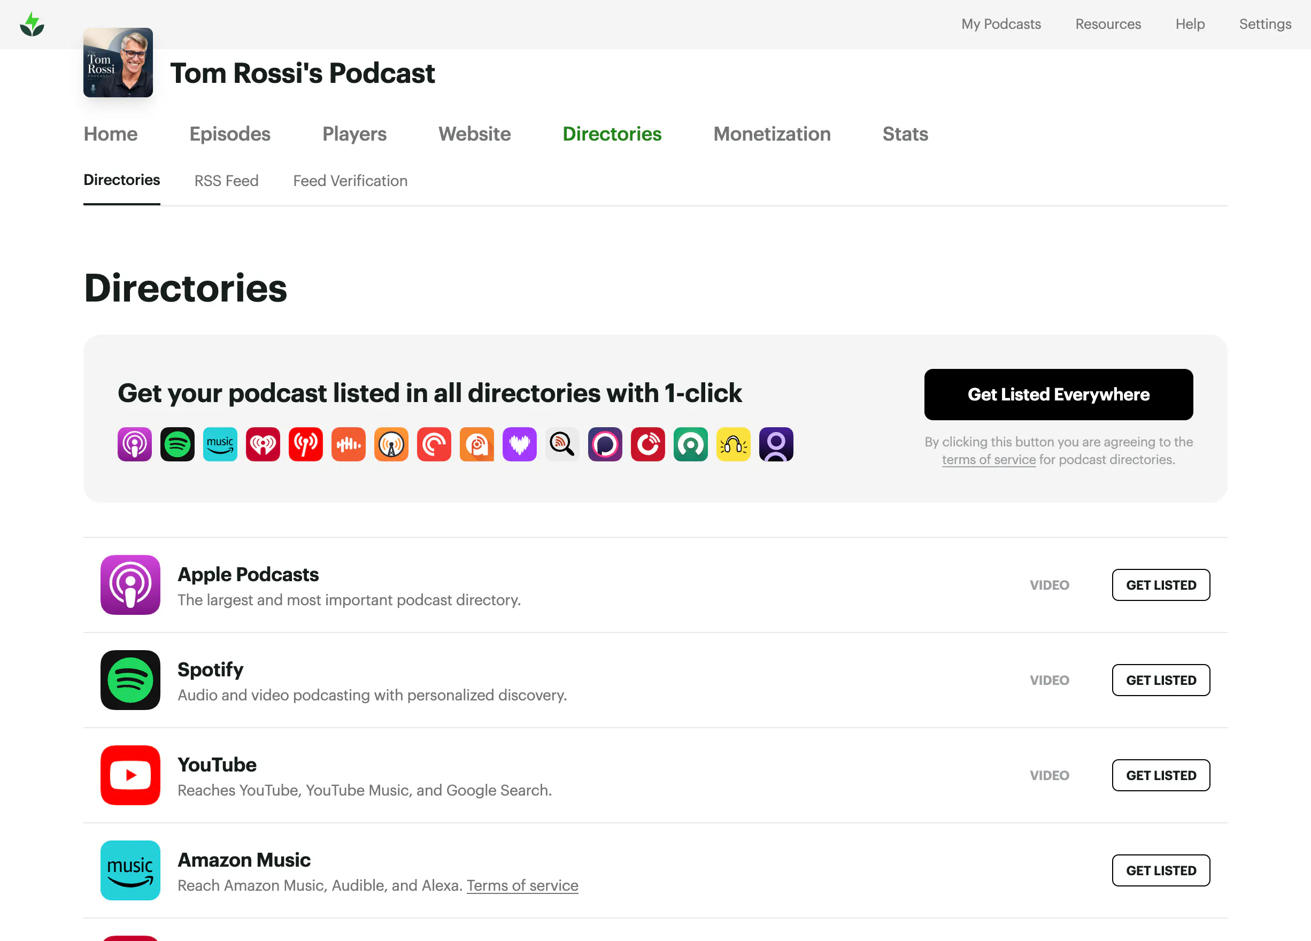Click the yellow headphones Goodpods icon
Viewport: 1311px width, 941px height.
[x=734, y=444]
